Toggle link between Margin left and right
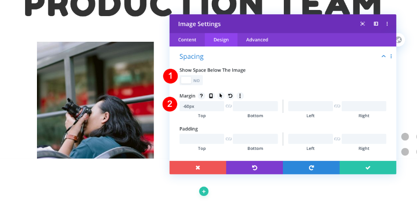Image resolution: width=417 pixels, height=204 pixels. coord(337,106)
